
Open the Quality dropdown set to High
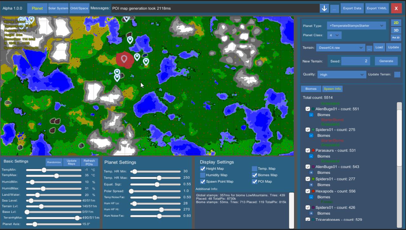point(342,75)
